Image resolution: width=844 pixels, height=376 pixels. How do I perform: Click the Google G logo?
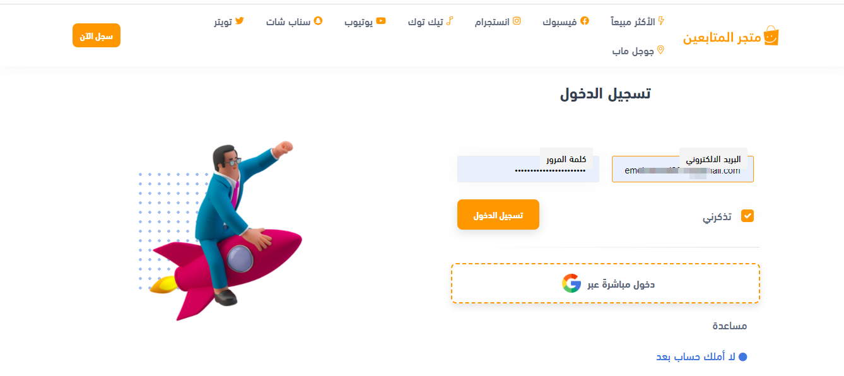pos(571,283)
